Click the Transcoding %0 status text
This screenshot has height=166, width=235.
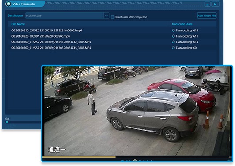186,48
